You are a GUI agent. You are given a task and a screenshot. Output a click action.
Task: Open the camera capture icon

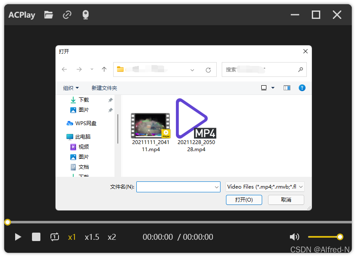85,15
